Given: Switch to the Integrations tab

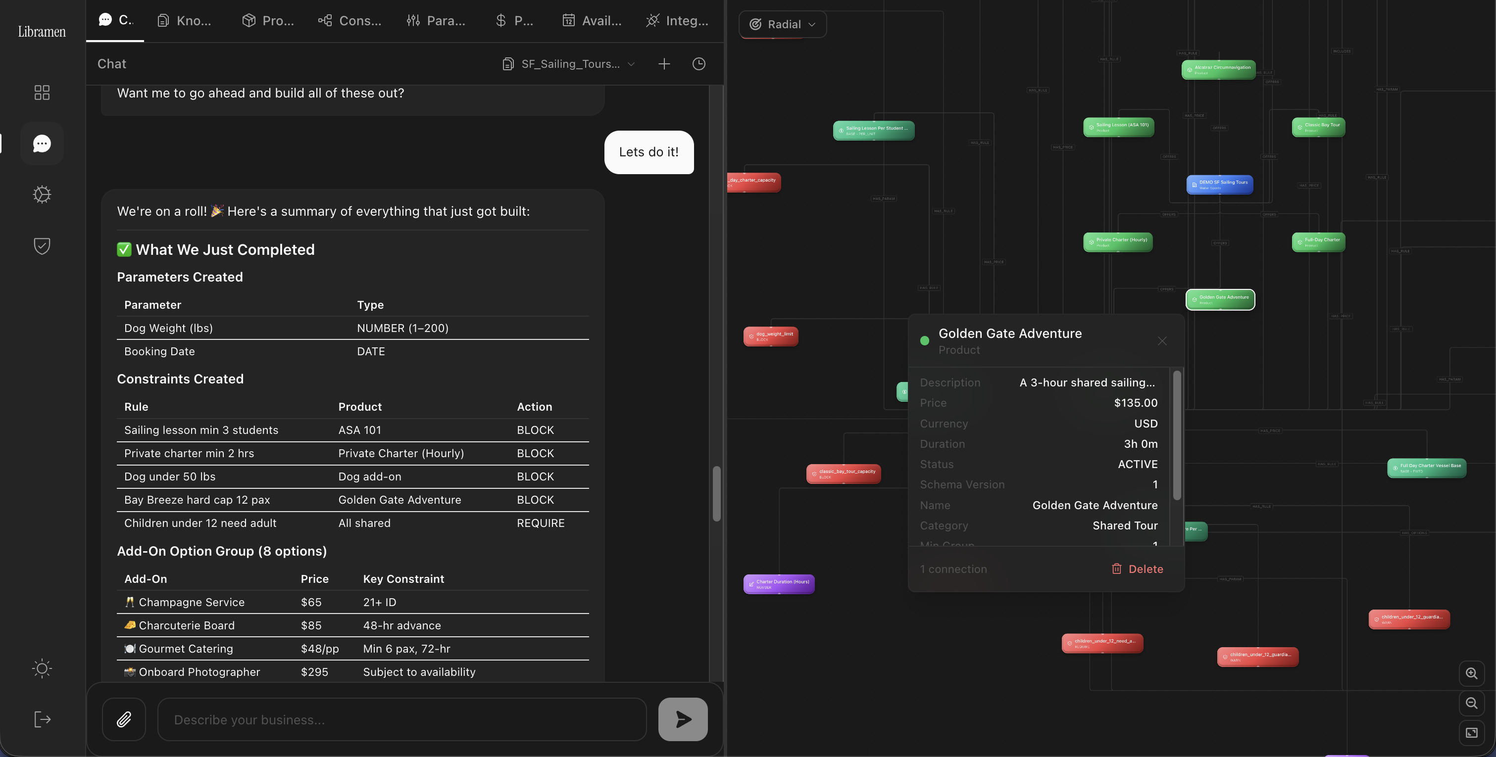Looking at the screenshot, I should click(677, 20).
